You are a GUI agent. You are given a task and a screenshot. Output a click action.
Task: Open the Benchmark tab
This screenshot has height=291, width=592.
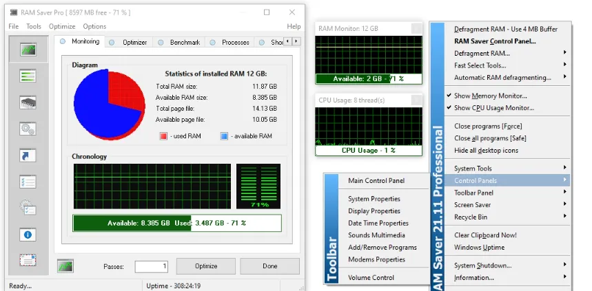tap(179, 42)
